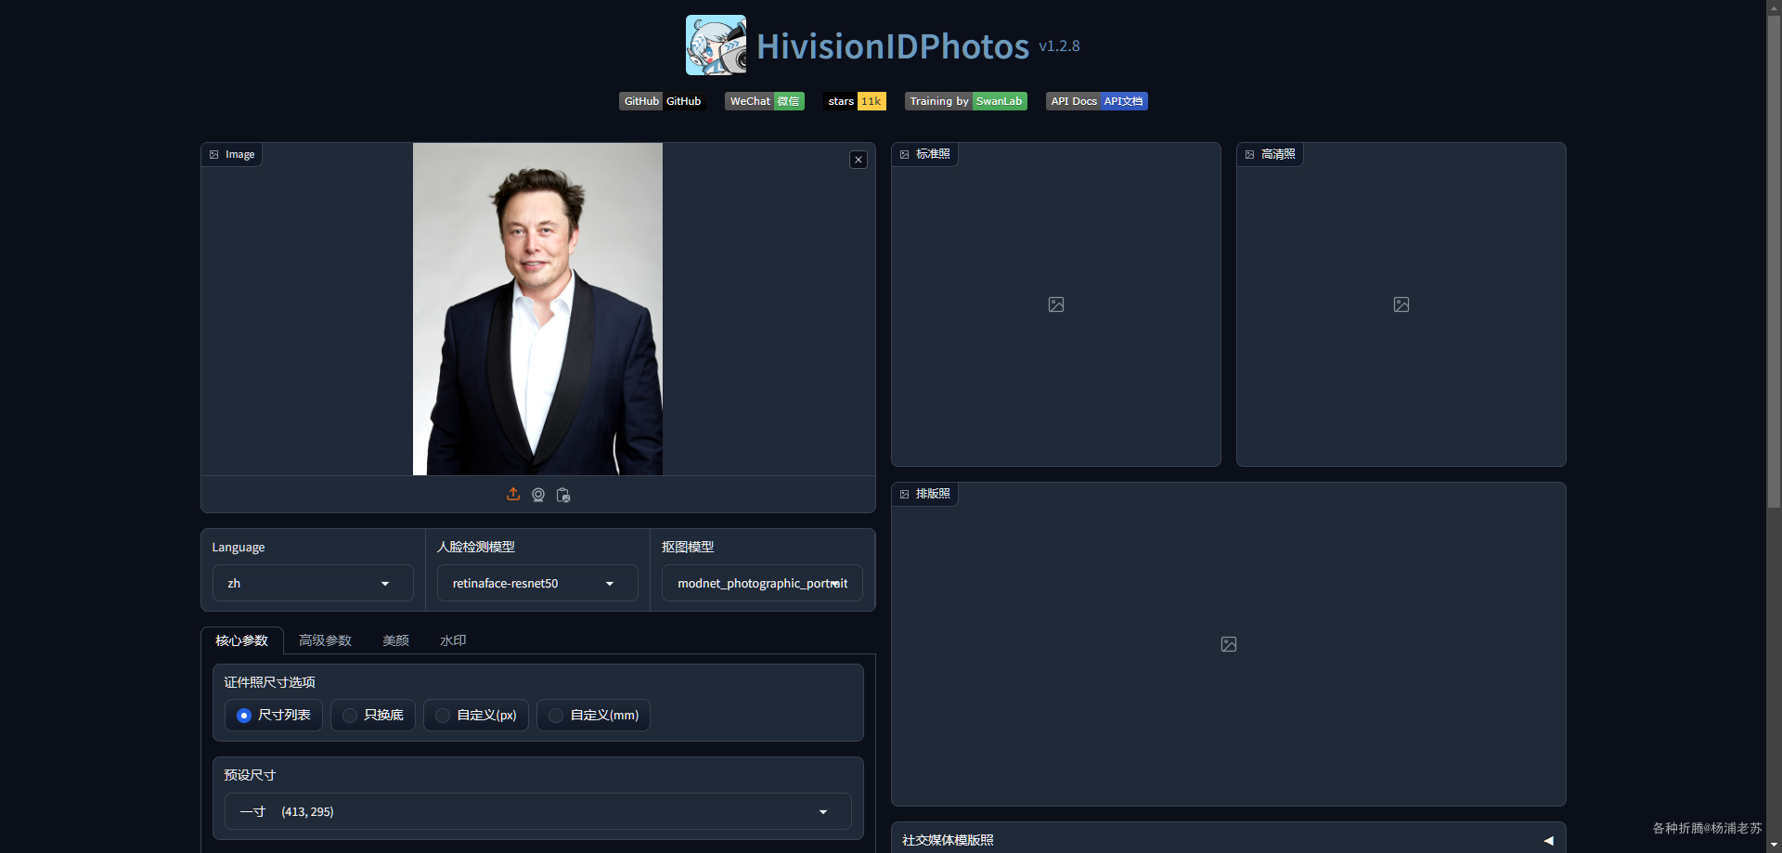Select the 只换底 radio option
1782x853 pixels.
[373, 715]
